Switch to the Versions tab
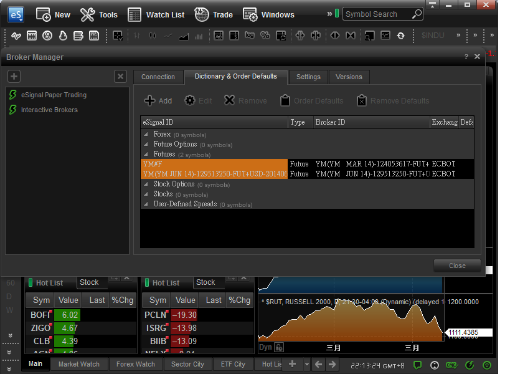The width and height of the screenshot is (510, 374). click(349, 77)
